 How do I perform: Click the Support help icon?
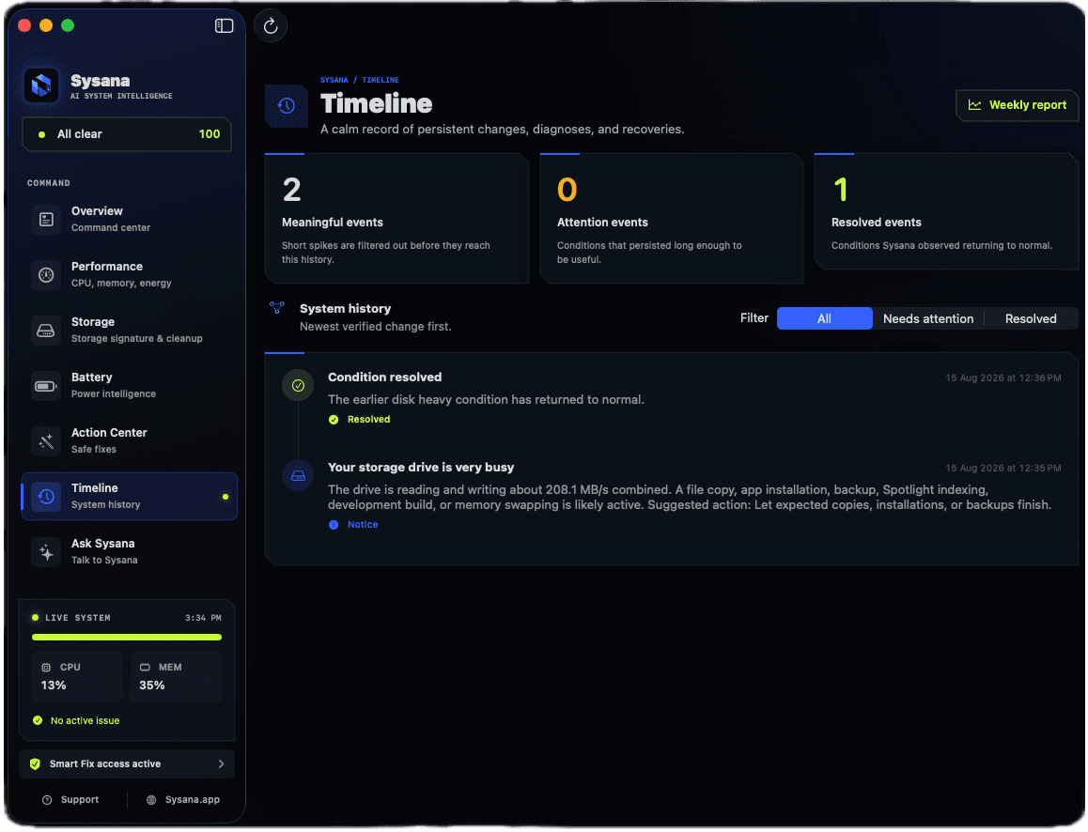[47, 800]
